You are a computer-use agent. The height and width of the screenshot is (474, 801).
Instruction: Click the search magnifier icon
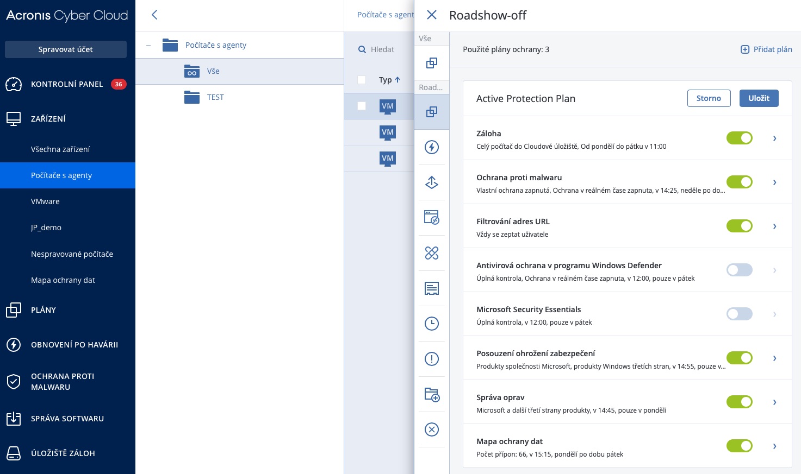tap(362, 49)
